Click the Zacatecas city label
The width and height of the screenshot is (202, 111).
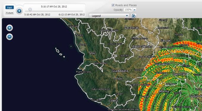[132, 28]
